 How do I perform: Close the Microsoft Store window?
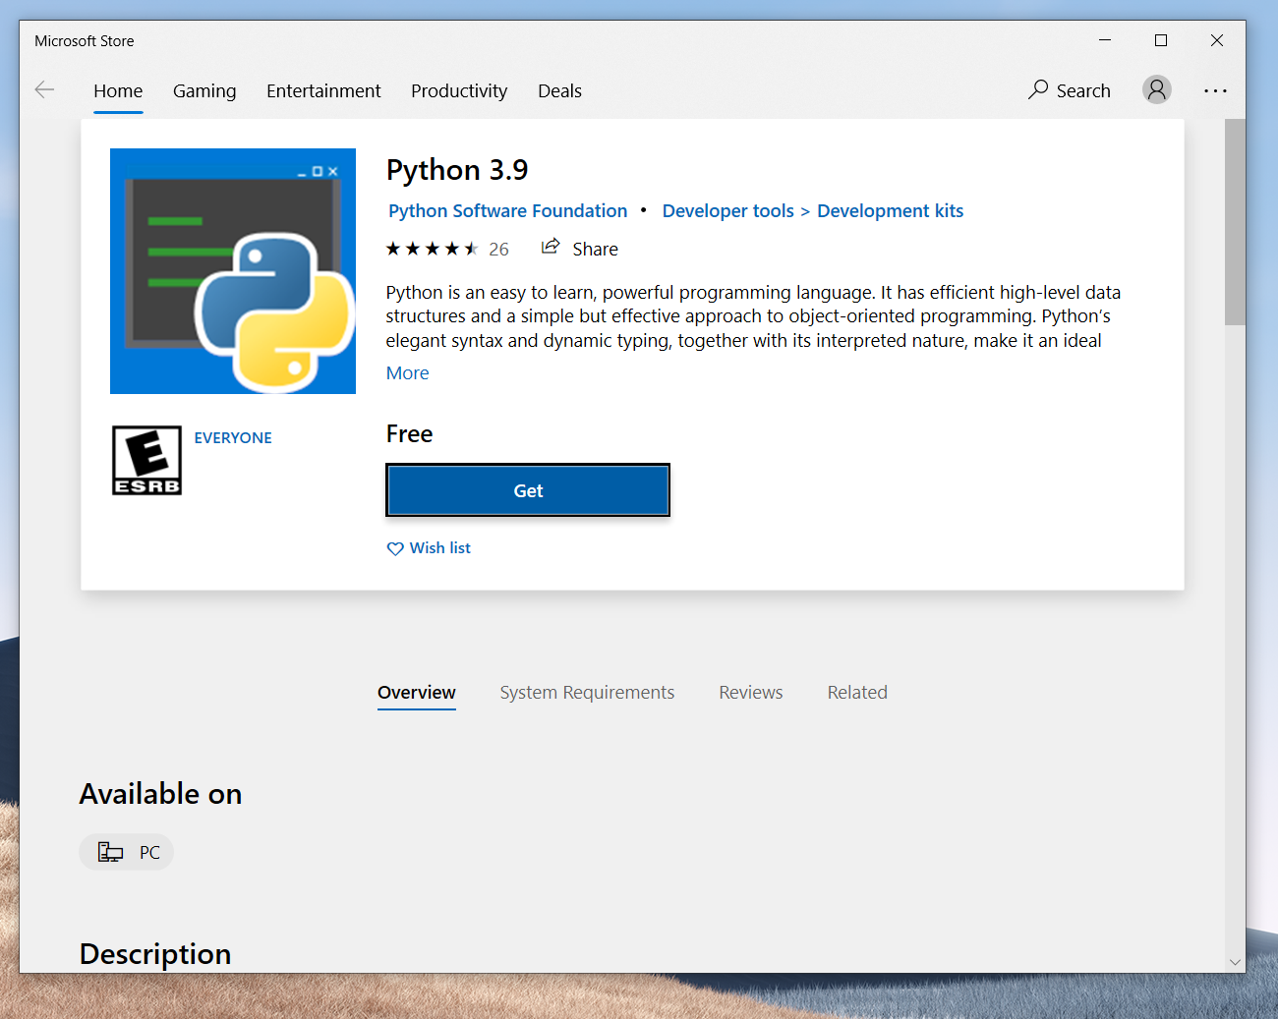click(1217, 40)
